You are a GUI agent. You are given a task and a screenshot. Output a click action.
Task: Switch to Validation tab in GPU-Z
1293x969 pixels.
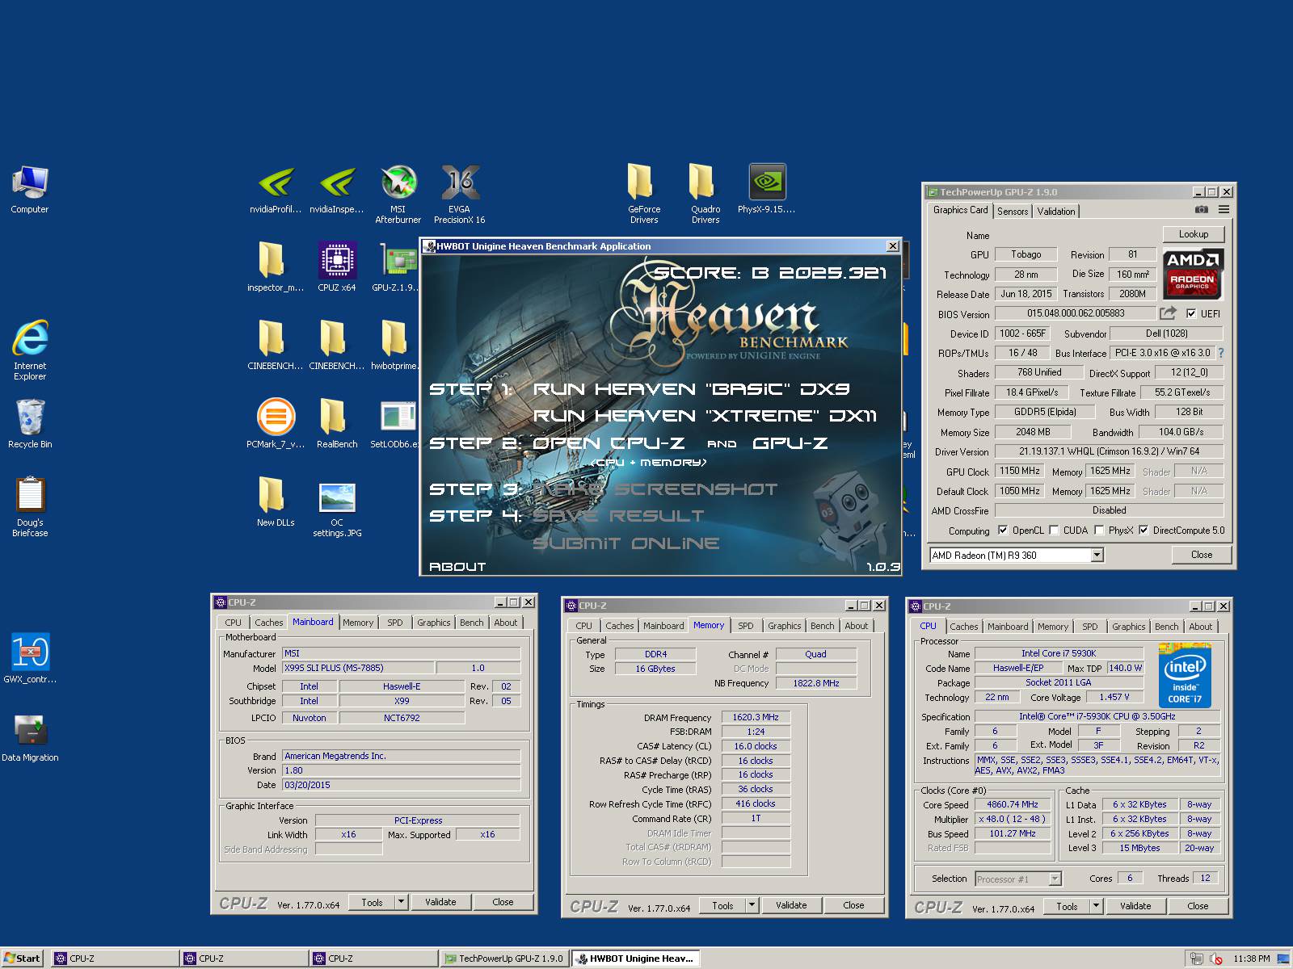coord(1056,211)
